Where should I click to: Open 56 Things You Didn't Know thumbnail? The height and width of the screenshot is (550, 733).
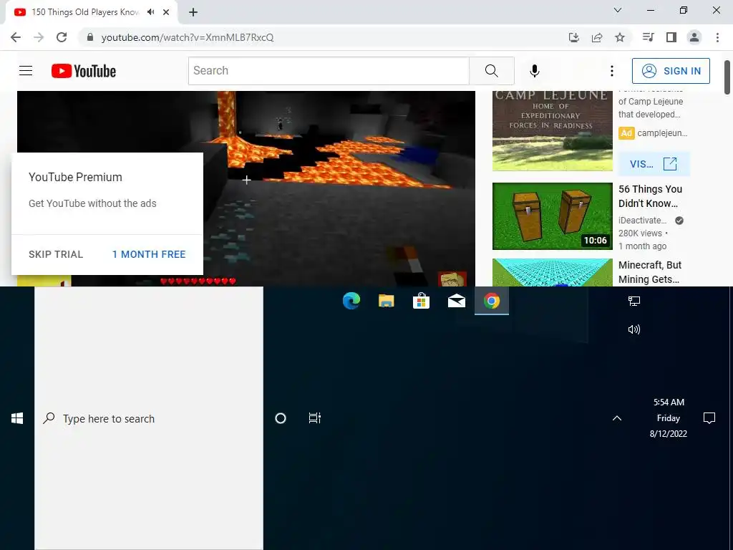tap(552, 216)
